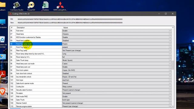Click the New coding hex string field
Image resolution: width=194 pixels, height=109 pixels.
(70, 23)
